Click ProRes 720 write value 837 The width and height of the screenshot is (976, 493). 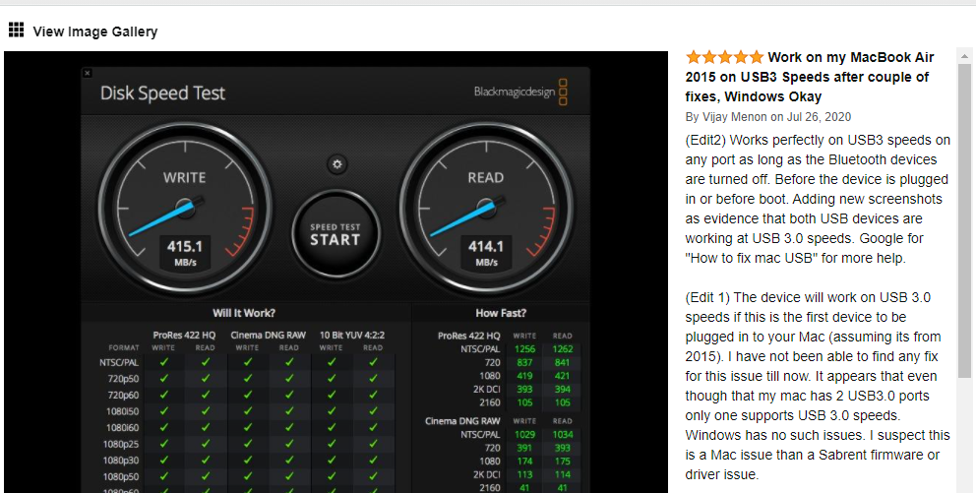pos(524,363)
